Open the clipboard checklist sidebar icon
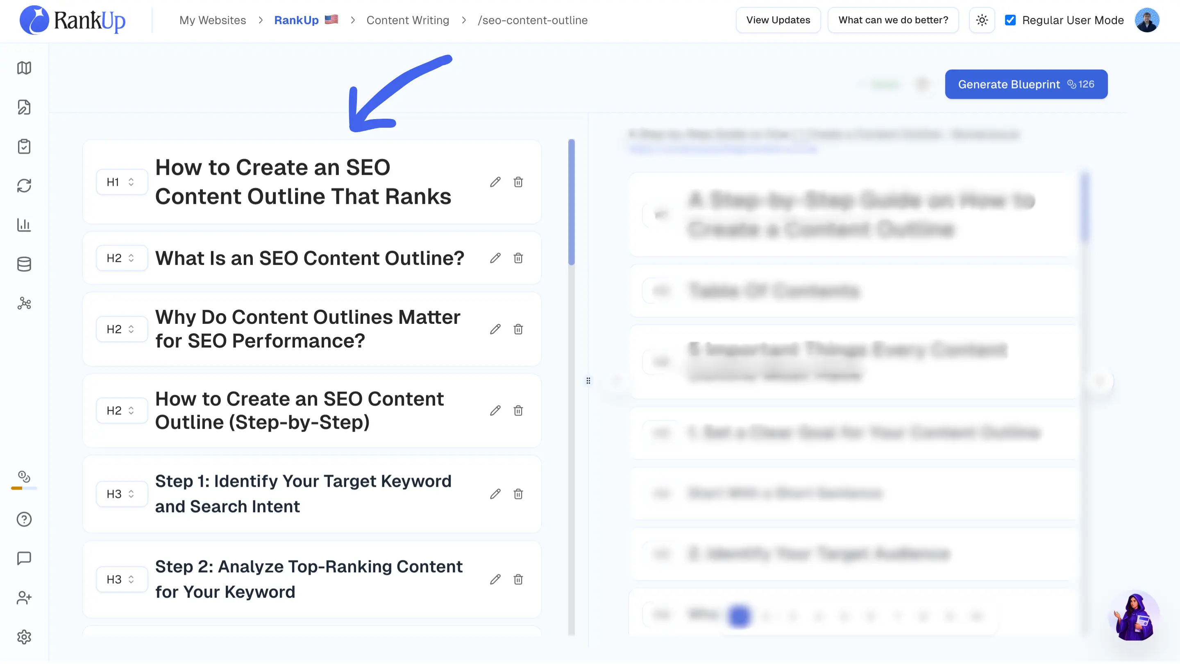This screenshot has height=664, width=1180. [x=24, y=147]
